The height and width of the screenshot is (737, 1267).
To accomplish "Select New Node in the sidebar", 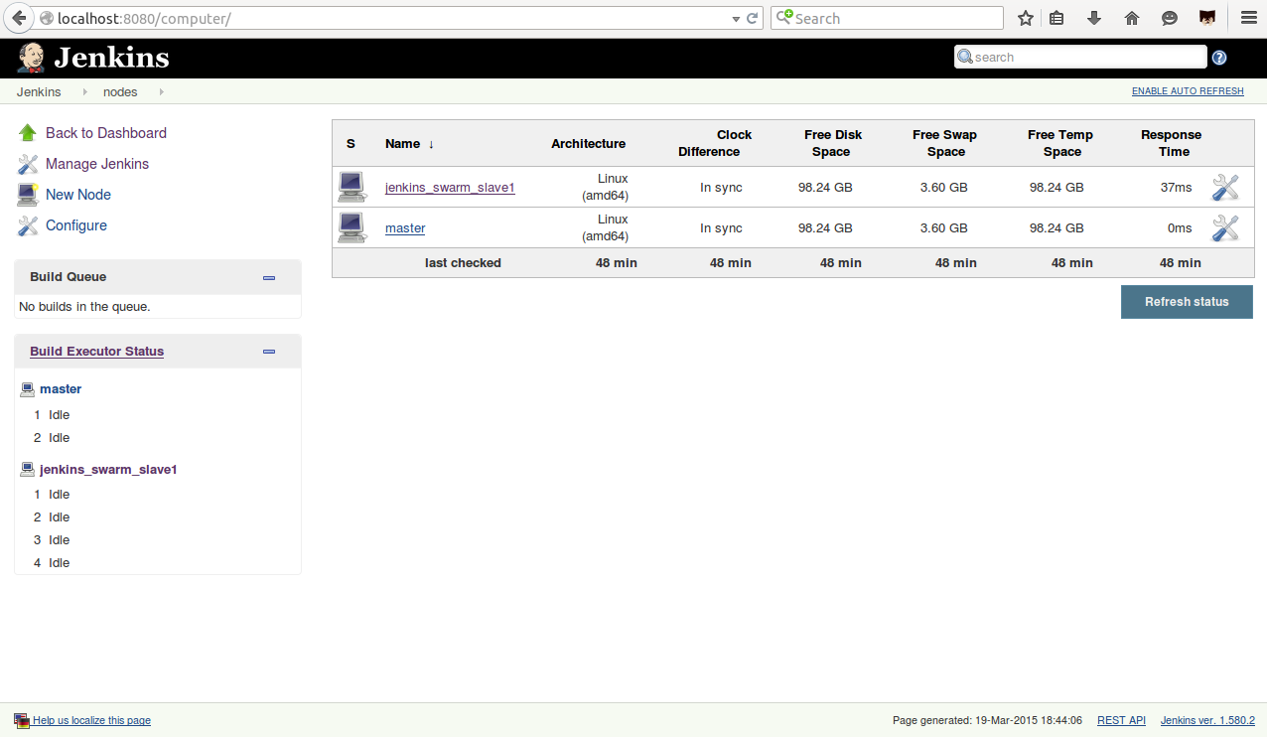I will (x=77, y=195).
